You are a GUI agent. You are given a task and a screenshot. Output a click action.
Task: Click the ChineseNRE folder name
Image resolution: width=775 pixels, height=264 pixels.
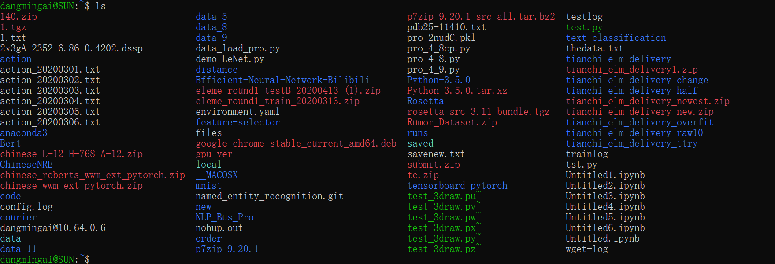pyautogui.click(x=26, y=165)
